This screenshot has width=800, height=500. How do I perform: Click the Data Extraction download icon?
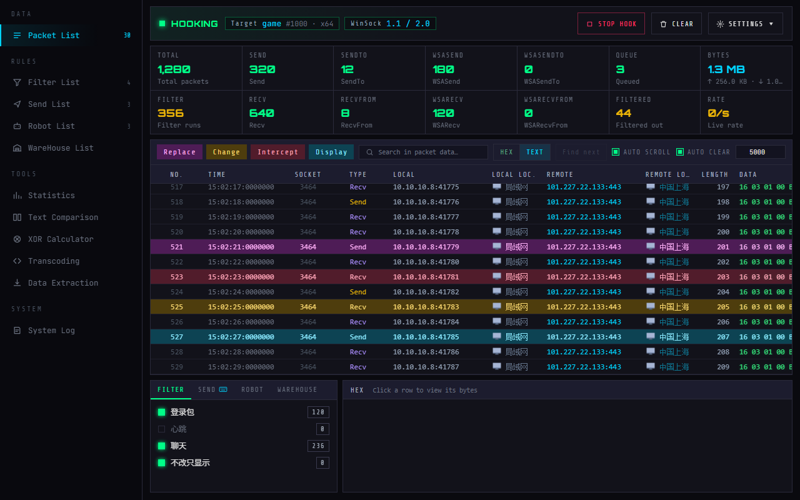point(17,283)
